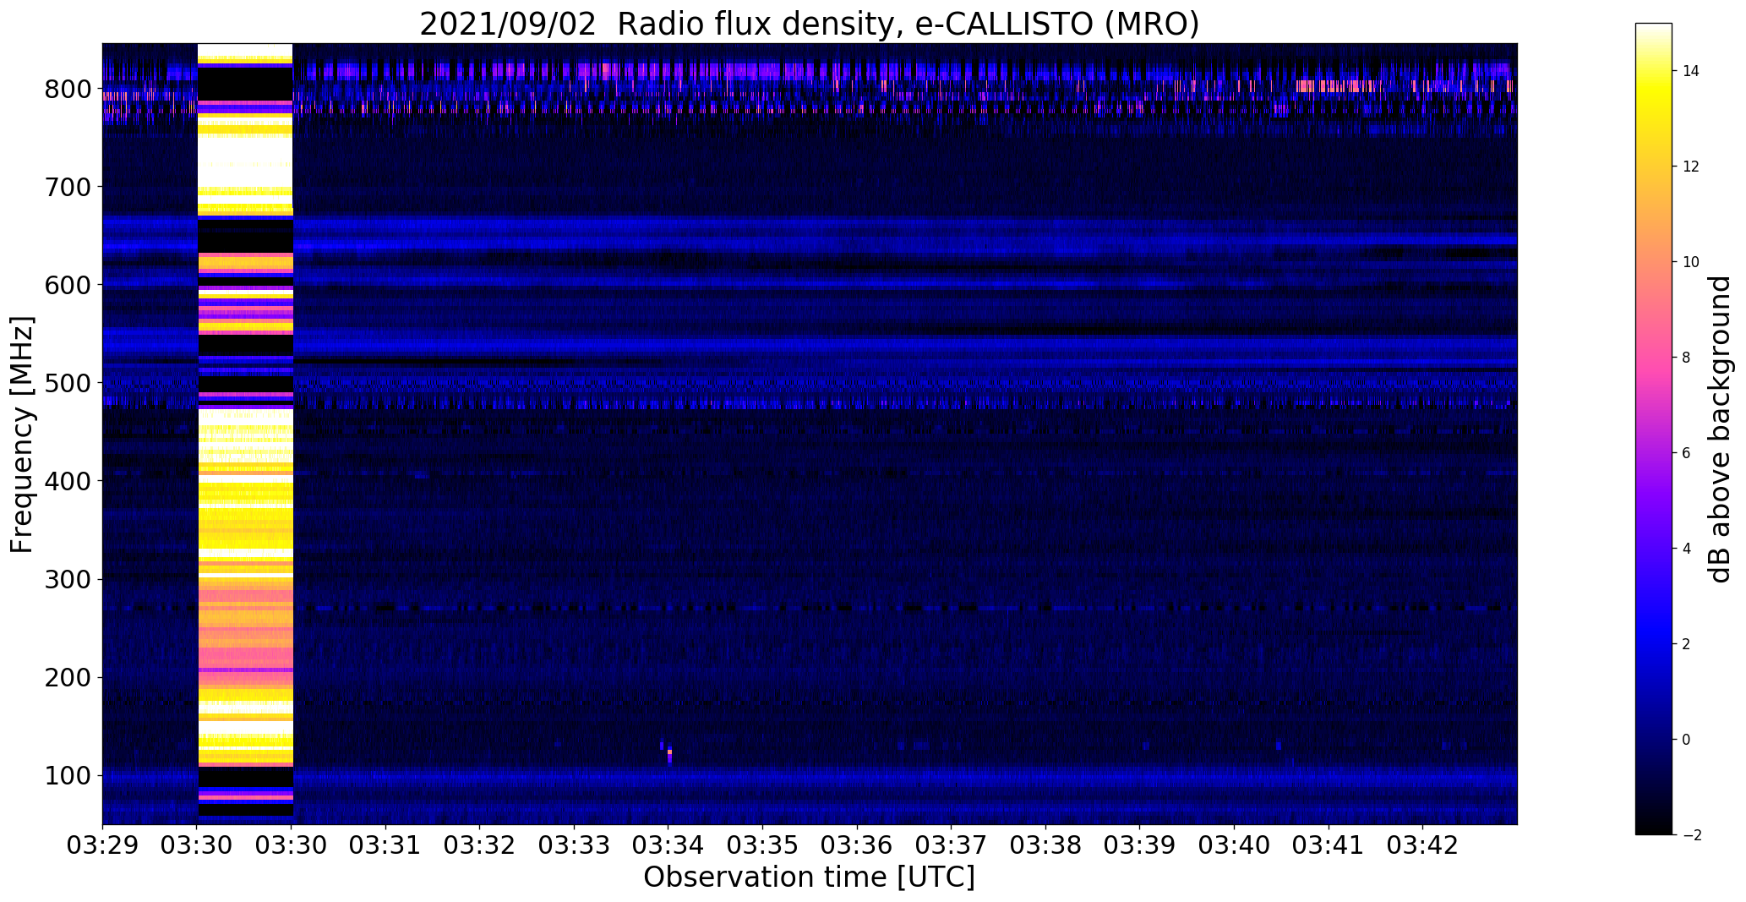Click the 03:41 time tick label
This screenshot has height=902, width=1746.
pyautogui.click(x=1329, y=845)
